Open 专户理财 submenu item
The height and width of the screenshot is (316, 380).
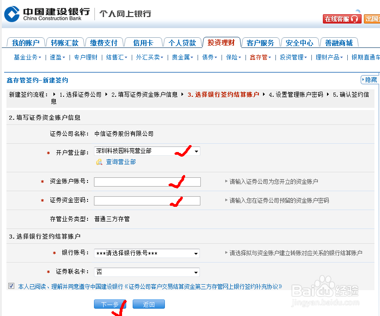tap(86, 58)
